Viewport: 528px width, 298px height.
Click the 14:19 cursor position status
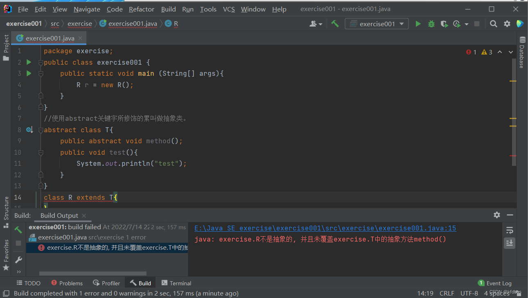point(425,293)
